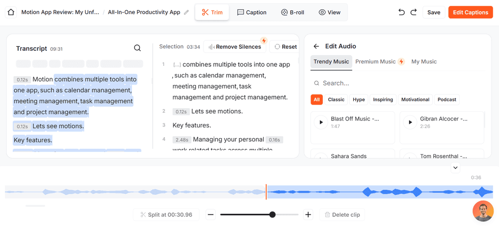
Task: Delete the selected clip
Action: click(x=342, y=215)
